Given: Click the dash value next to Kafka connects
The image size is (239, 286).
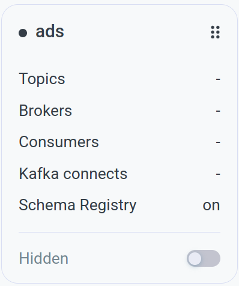Looking at the screenshot, I should pyautogui.click(x=218, y=174).
